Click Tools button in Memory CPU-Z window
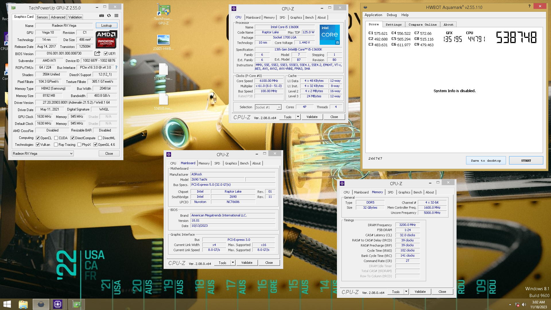This screenshot has height=310, width=551. [x=396, y=292]
